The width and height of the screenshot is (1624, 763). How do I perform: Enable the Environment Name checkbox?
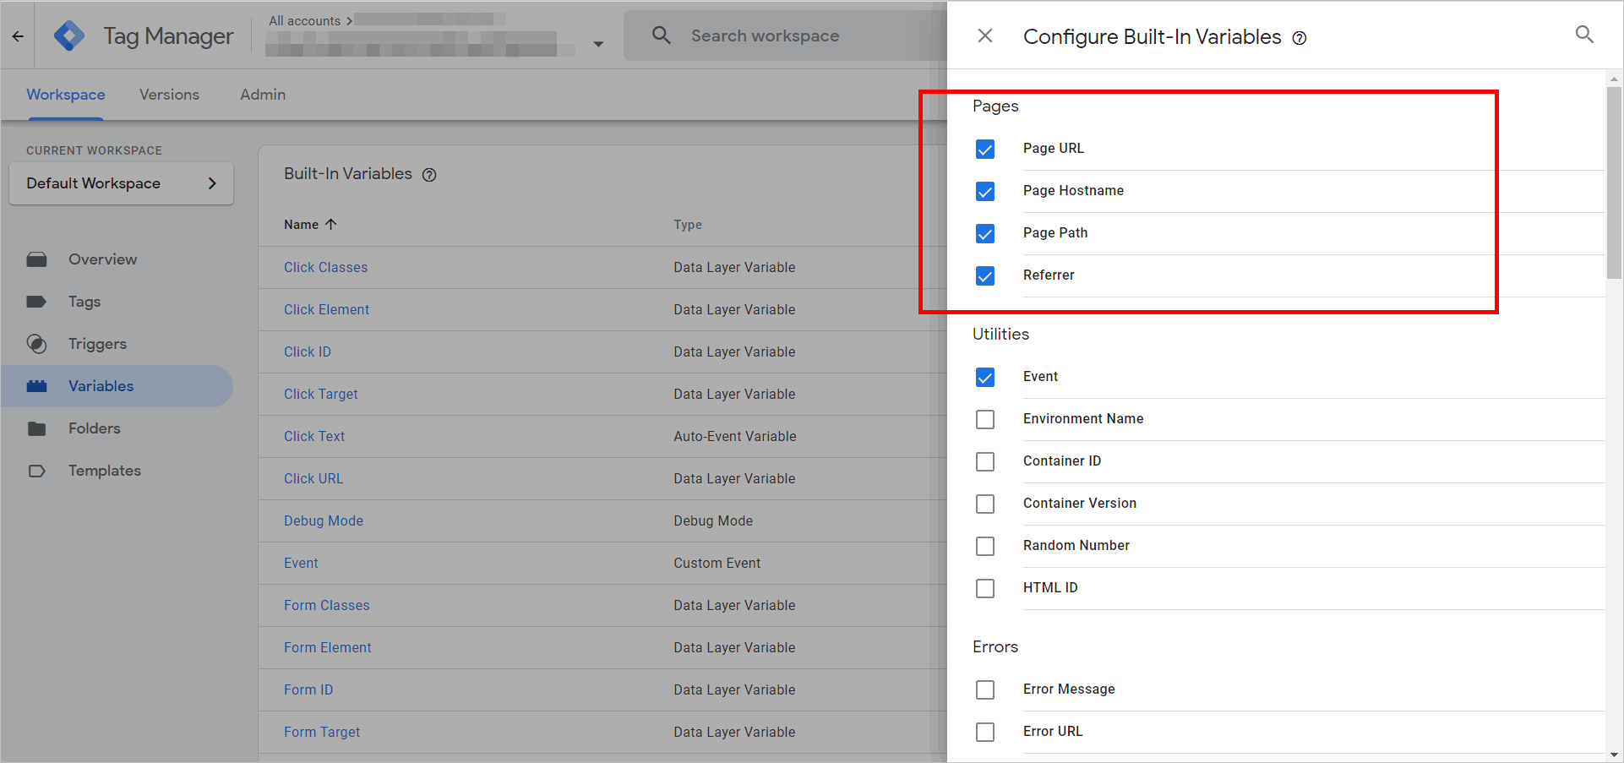click(x=985, y=420)
